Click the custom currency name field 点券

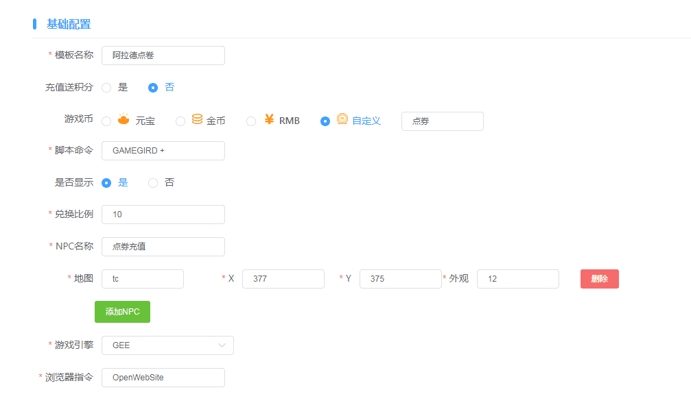tap(442, 121)
